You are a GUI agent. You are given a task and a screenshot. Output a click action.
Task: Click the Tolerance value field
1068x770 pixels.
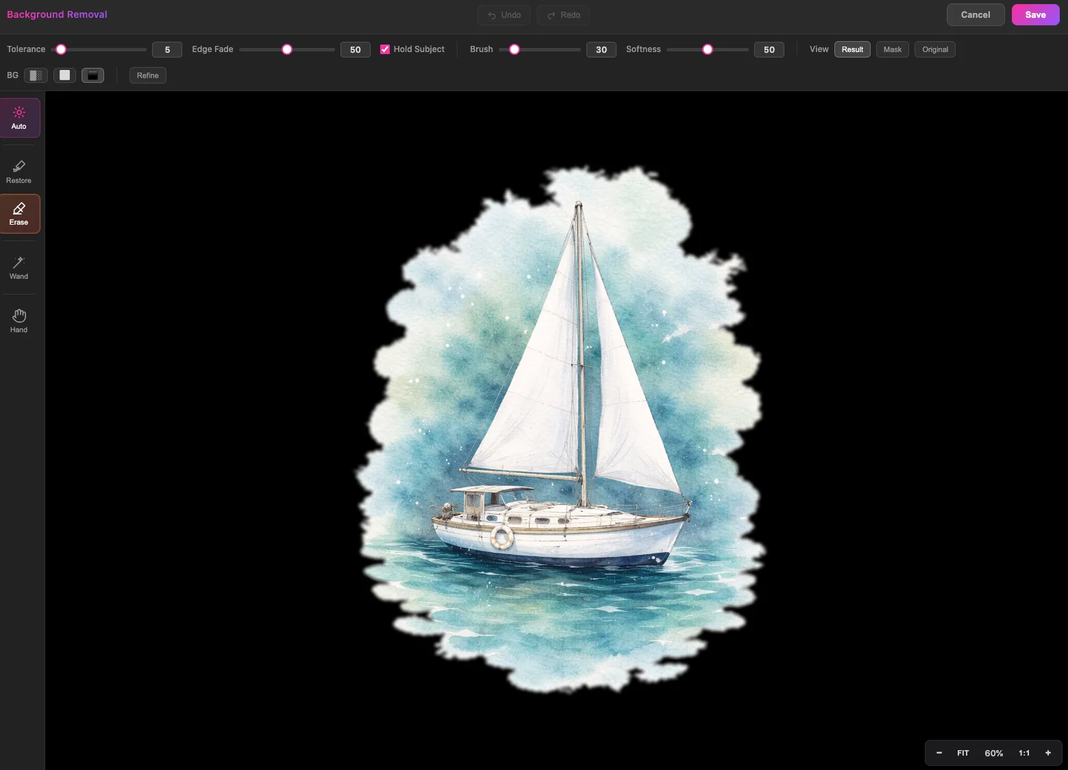click(x=167, y=49)
